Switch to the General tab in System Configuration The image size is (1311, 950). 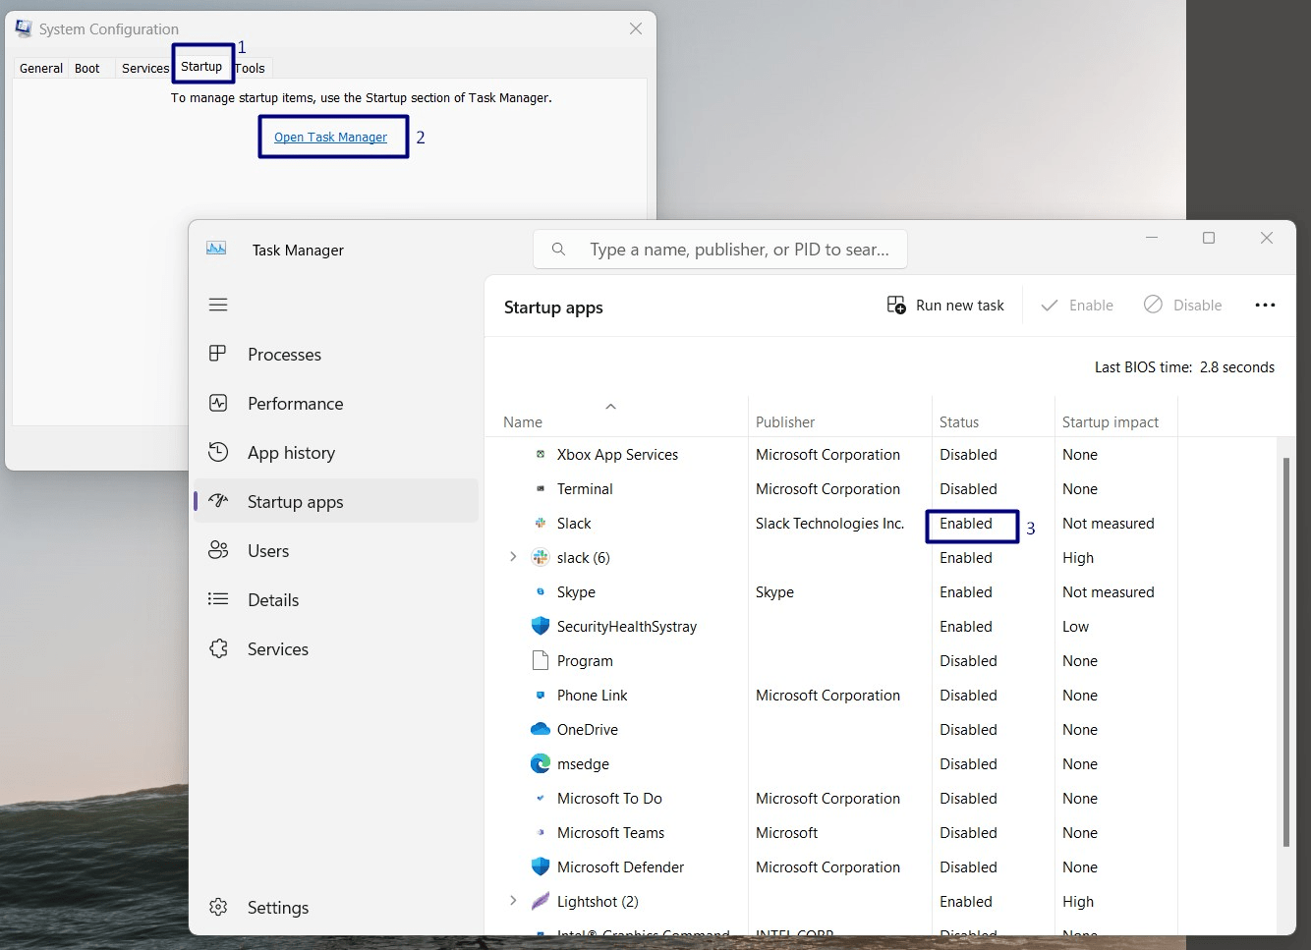41,68
